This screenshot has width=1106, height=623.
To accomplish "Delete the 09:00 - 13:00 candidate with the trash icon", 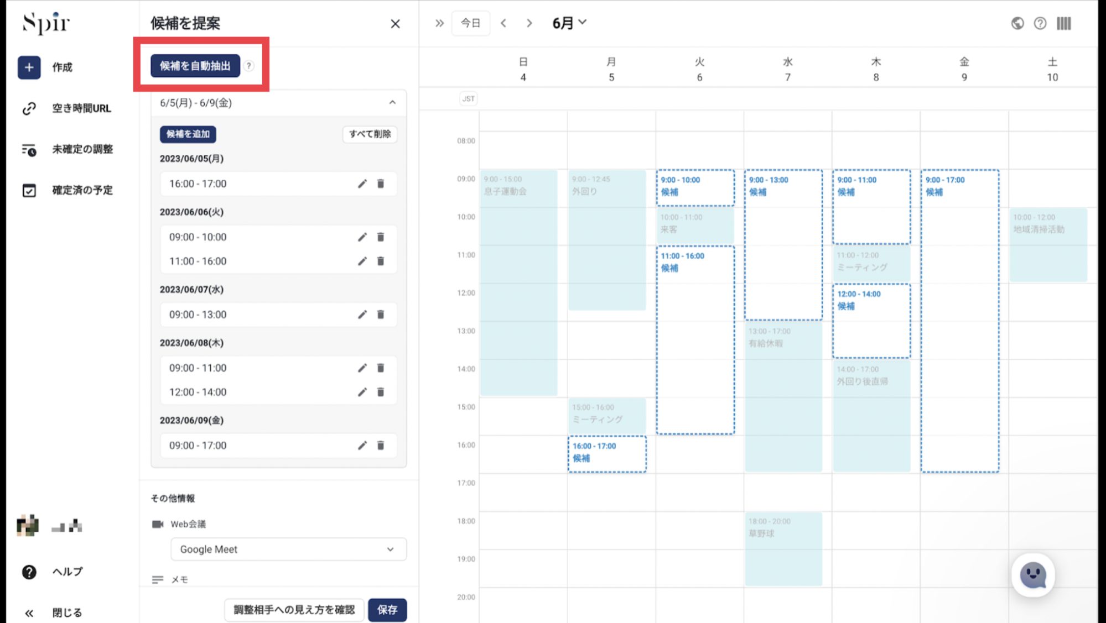I will click(381, 315).
